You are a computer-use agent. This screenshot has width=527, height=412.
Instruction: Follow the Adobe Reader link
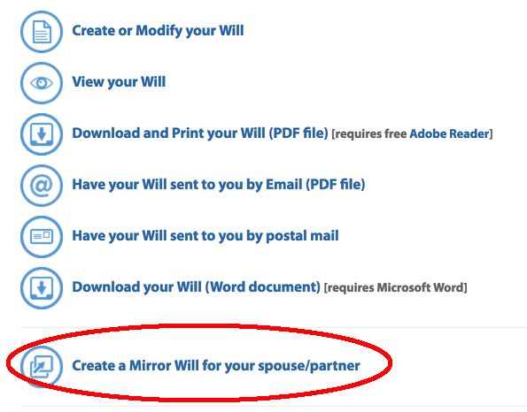pyautogui.click(x=449, y=134)
